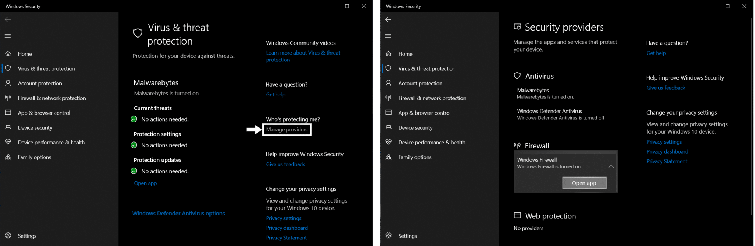Open the Windows Defender Antivirus options link
This screenshot has width=755, height=246.
(178, 213)
